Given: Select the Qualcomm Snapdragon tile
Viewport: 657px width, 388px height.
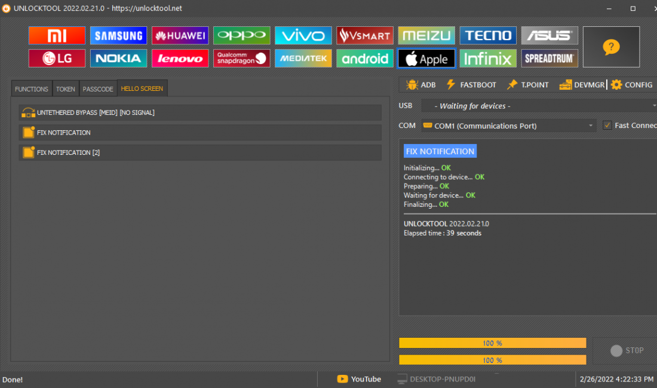Looking at the screenshot, I should (242, 59).
